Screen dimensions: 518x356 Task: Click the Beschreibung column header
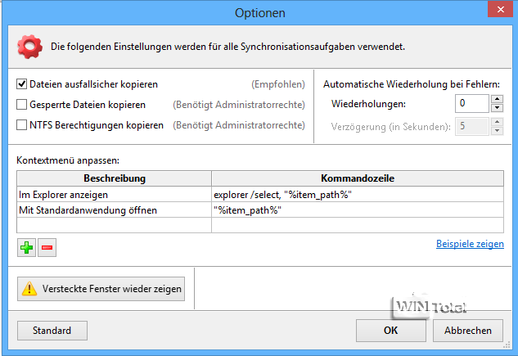tap(114, 178)
